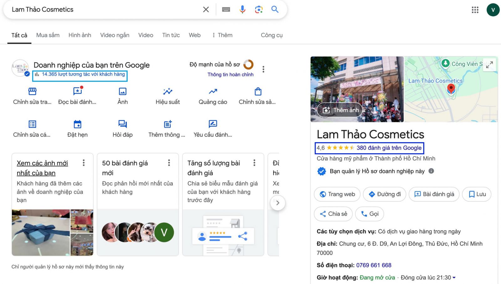The image size is (501, 284).
Task: Start voice search with the microphone icon
Action: [x=242, y=9]
